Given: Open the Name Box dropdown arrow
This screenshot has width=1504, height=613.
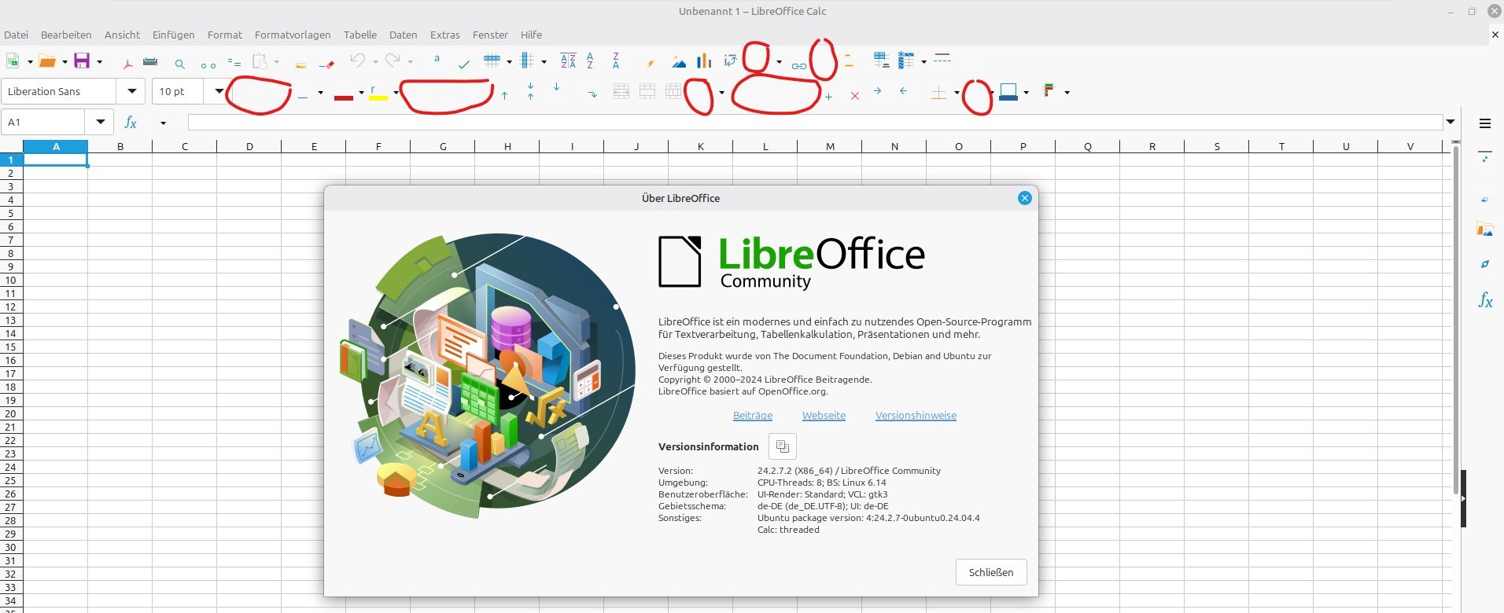Looking at the screenshot, I should (x=101, y=122).
